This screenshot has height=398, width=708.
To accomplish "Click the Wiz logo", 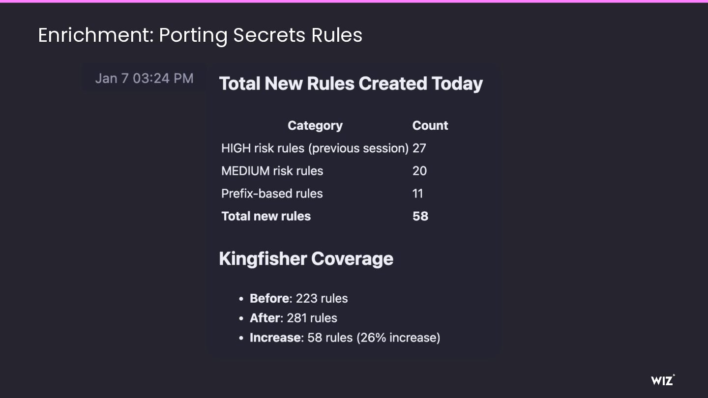I will coord(662,380).
